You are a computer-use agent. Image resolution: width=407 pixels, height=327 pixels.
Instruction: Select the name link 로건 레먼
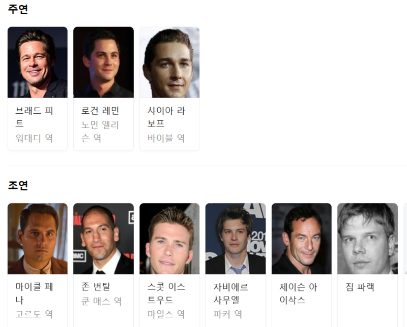[x=100, y=111]
